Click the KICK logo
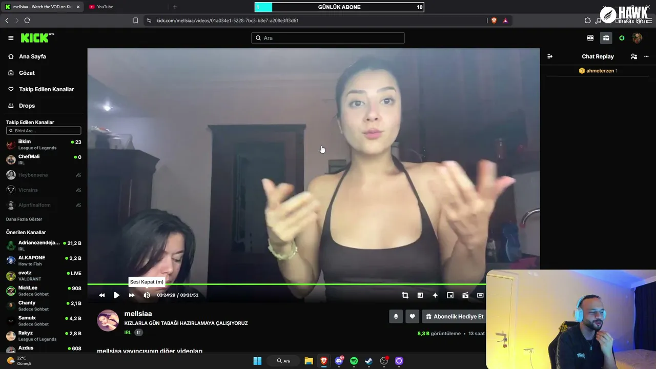Viewport: 656px width, 369px height. [37, 38]
